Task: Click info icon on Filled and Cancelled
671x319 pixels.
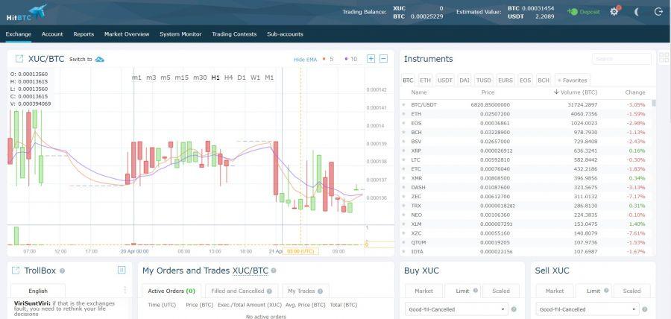Action: coord(269,291)
